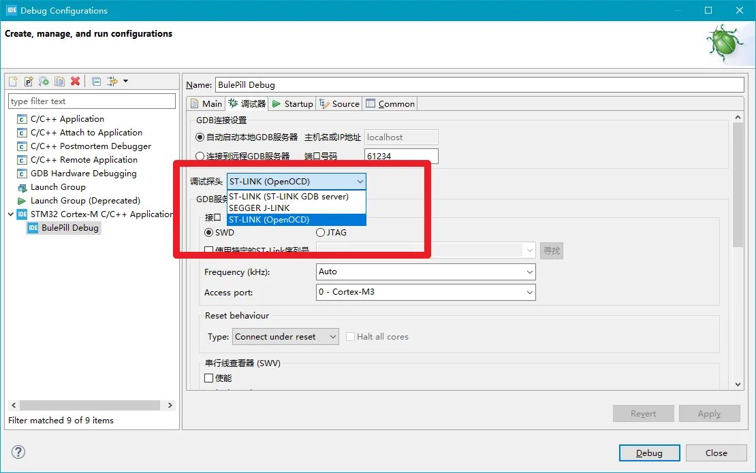Click the Duplicate launch configuration icon
756x473 pixels.
[x=59, y=82]
